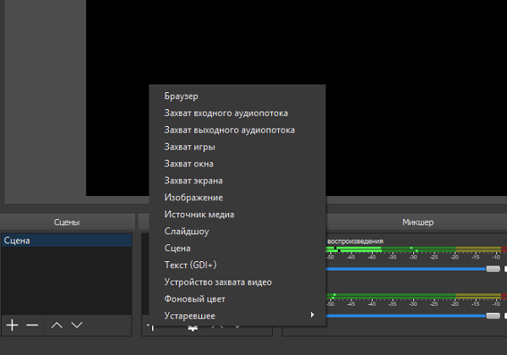Add a new scene with the plus icon

tap(12, 325)
